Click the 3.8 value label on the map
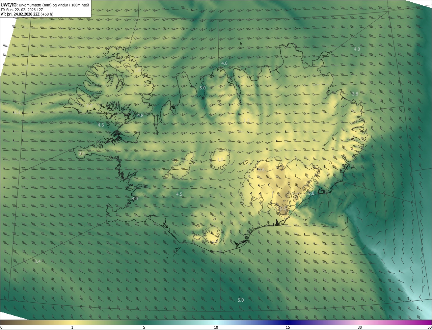 tap(355, 94)
